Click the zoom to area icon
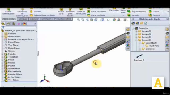The image size is (170, 95). tap(83, 20)
